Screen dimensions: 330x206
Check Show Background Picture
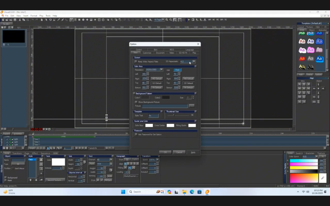136,102
